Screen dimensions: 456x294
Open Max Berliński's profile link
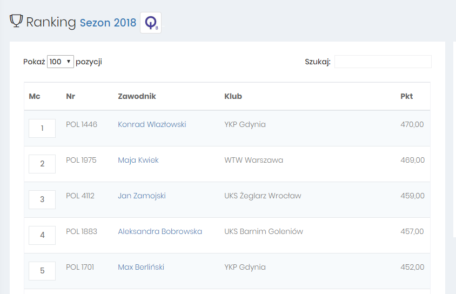[x=141, y=267]
